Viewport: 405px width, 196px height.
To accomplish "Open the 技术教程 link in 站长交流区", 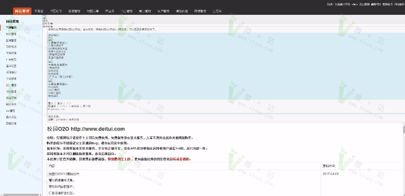I will tap(53, 74).
